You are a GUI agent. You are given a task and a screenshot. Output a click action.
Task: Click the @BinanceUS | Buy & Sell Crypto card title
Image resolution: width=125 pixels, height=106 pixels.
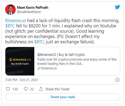pyautogui.click(x=61, y=55)
